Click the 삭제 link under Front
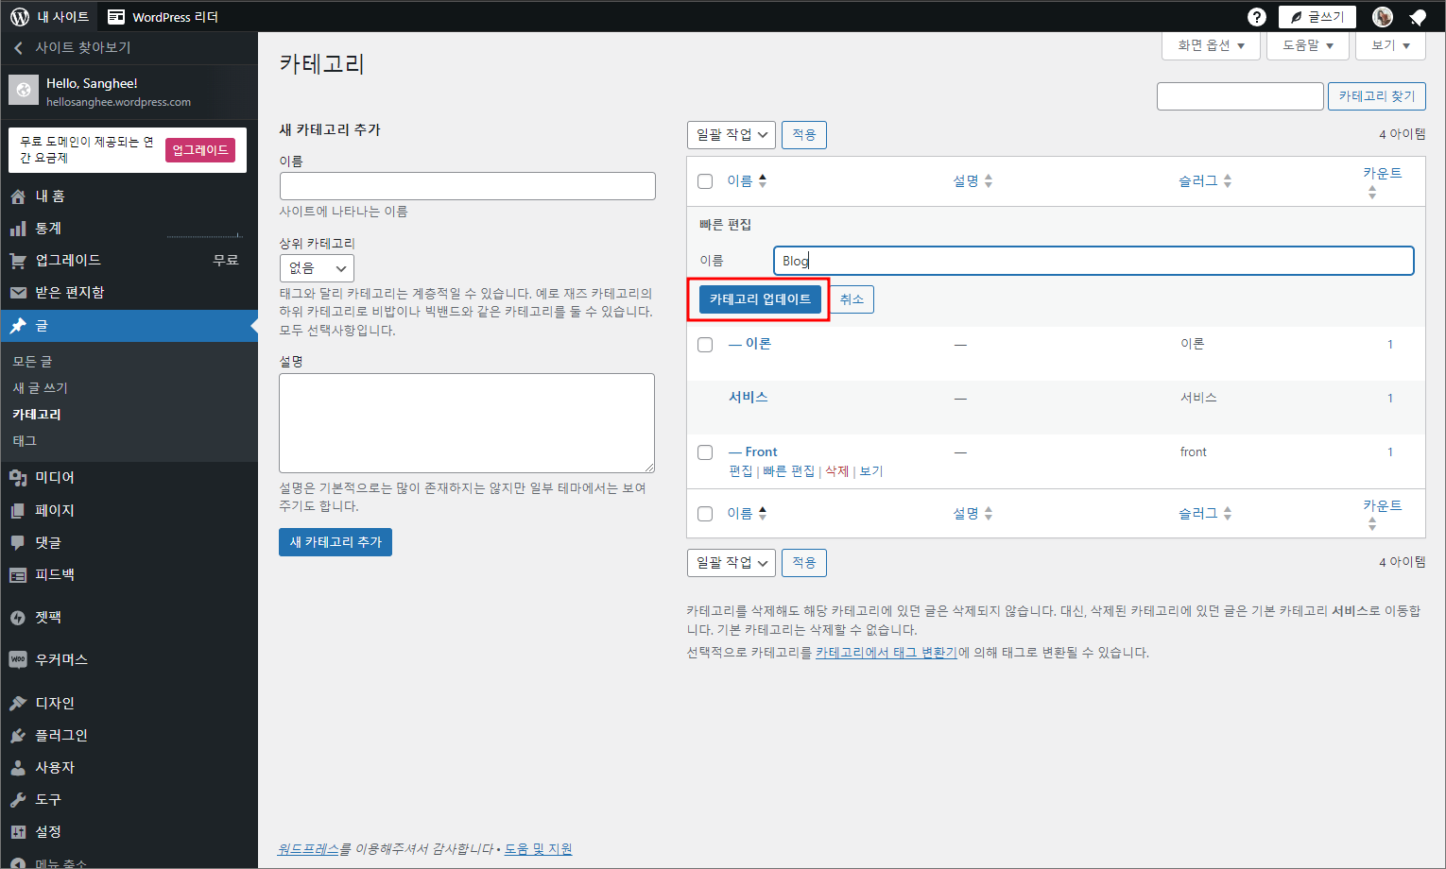The width and height of the screenshot is (1446, 869). coord(836,471)
